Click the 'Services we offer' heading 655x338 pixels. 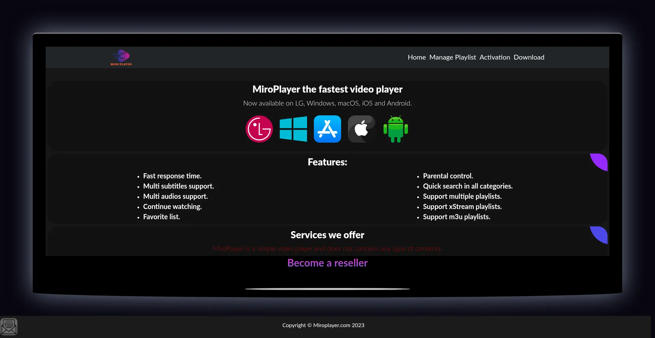[327, 235]
